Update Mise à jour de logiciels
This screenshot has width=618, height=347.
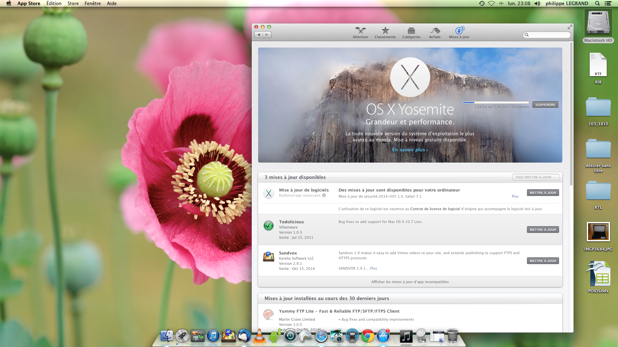pyautogui.click(x=543, y=193)
